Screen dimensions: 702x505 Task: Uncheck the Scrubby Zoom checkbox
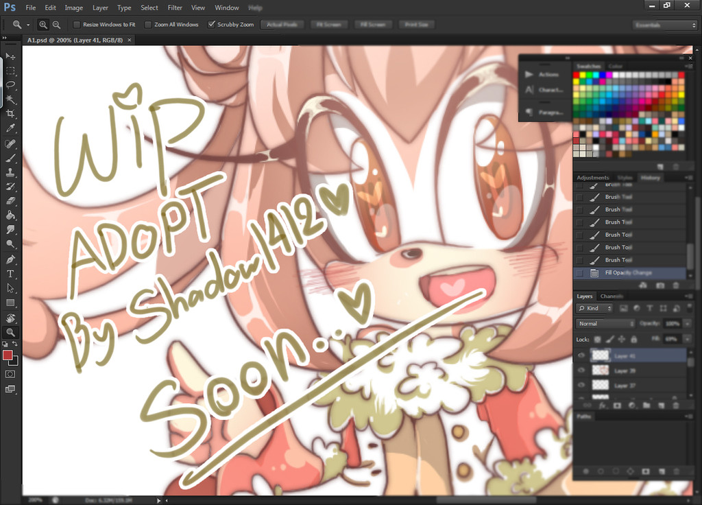pyautogui.click(x=211, y=25)
